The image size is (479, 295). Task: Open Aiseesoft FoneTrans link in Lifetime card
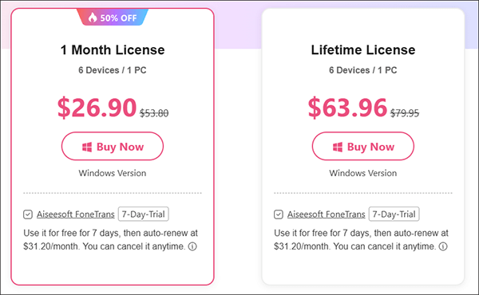coord(327,214)
